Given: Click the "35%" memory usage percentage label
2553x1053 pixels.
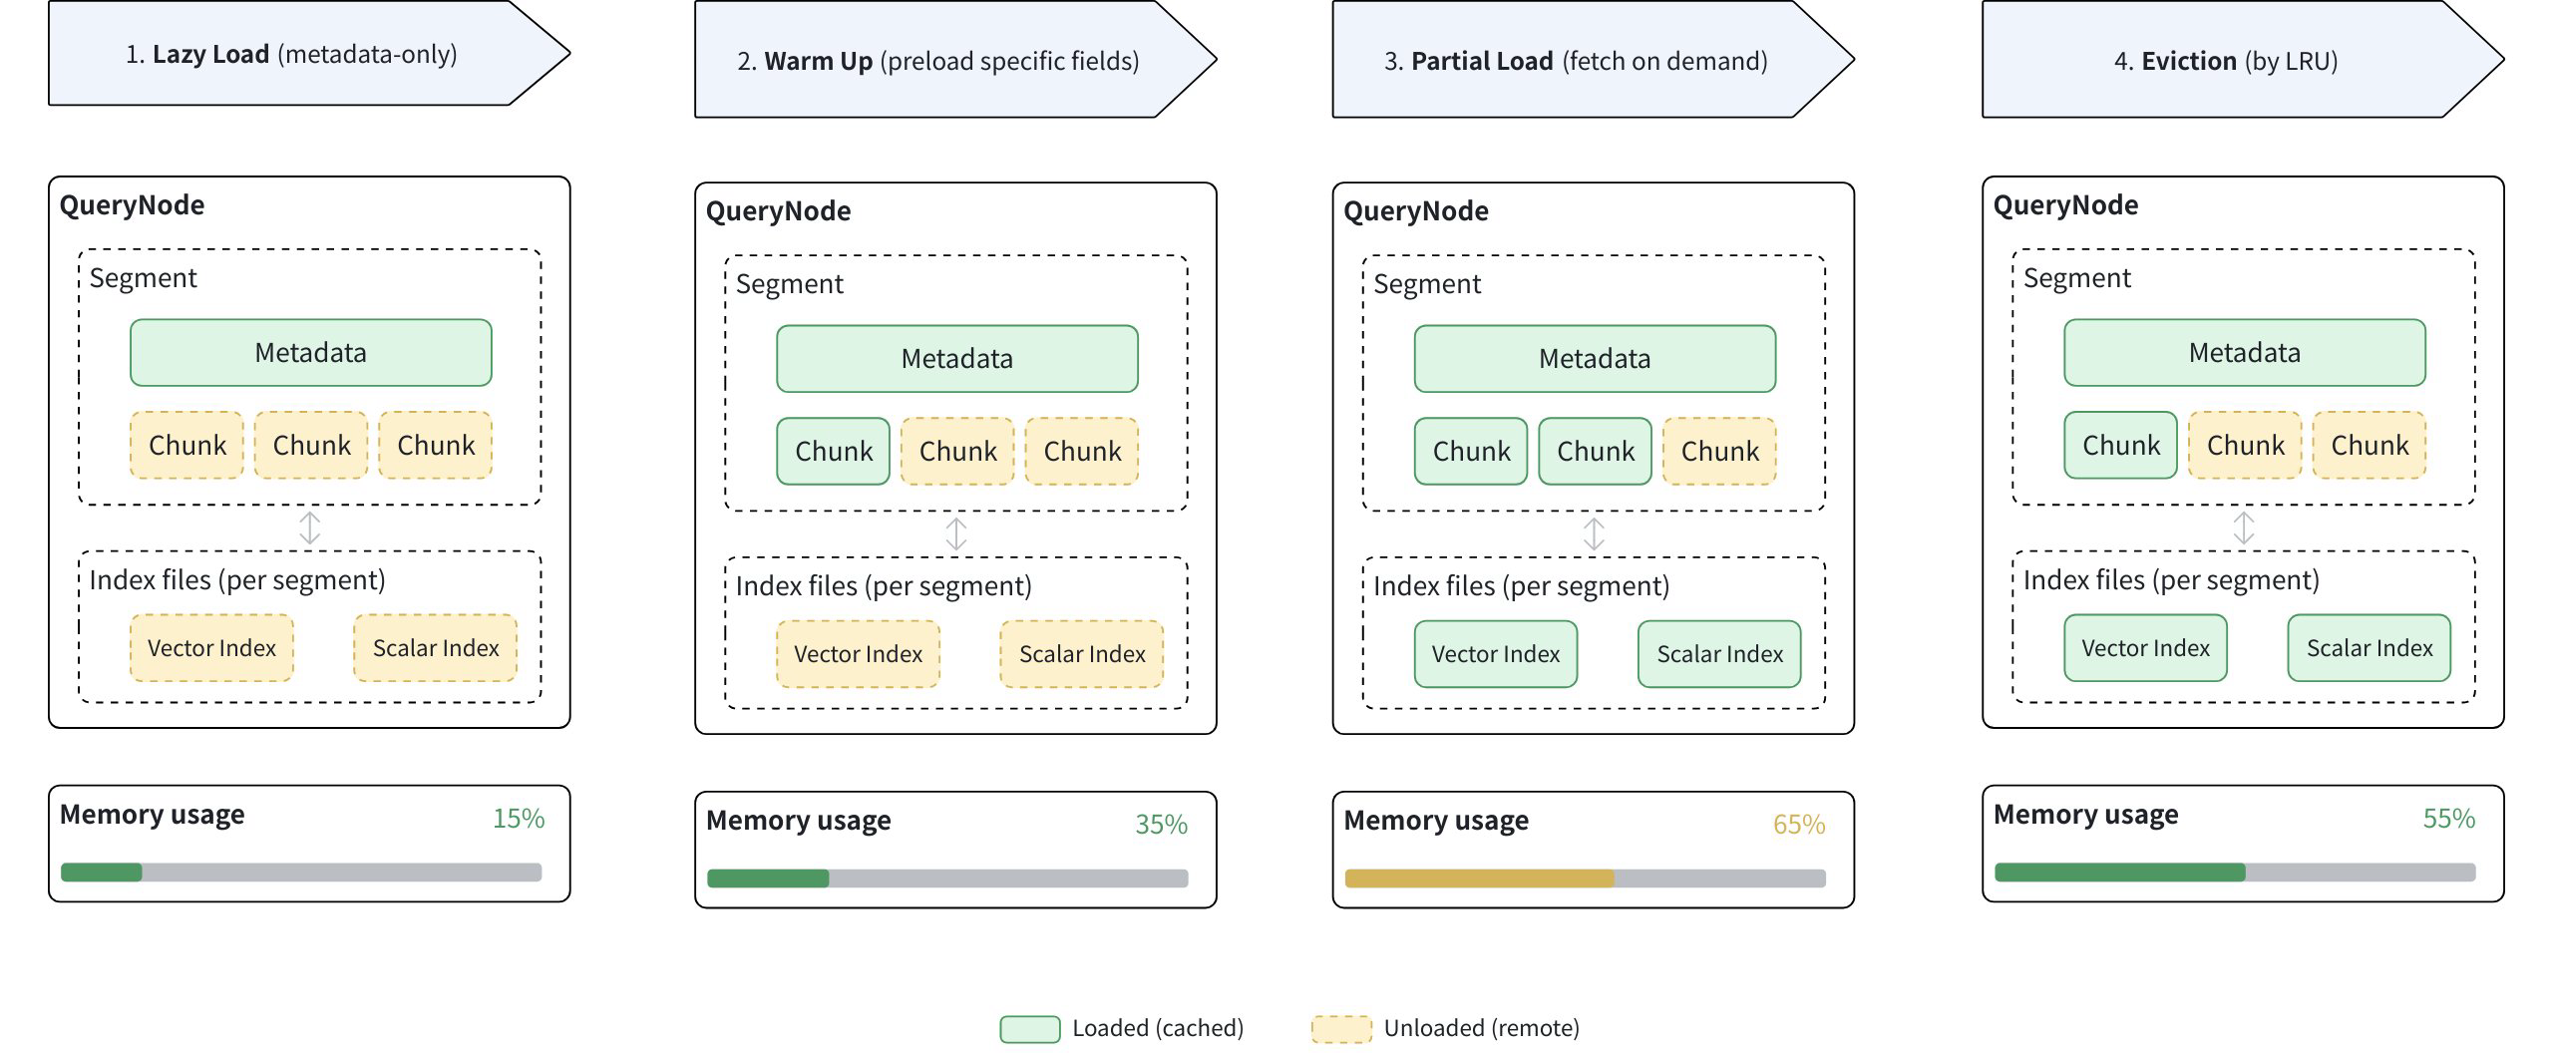Looking at the screenshot, I should point(1161,825).
